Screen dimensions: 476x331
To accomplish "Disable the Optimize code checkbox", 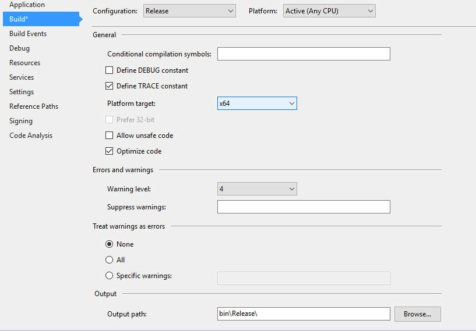I will click(x=109, y=151).
